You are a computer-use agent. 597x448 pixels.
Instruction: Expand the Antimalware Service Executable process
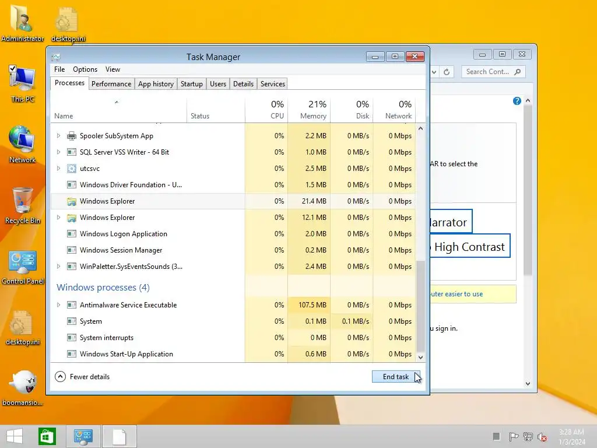(x=58, y=304)
